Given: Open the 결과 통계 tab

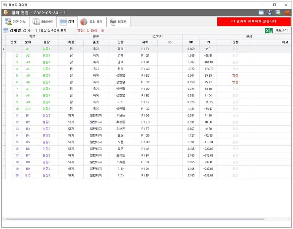Looking at the screenshot, I should (x=92, y=22).
